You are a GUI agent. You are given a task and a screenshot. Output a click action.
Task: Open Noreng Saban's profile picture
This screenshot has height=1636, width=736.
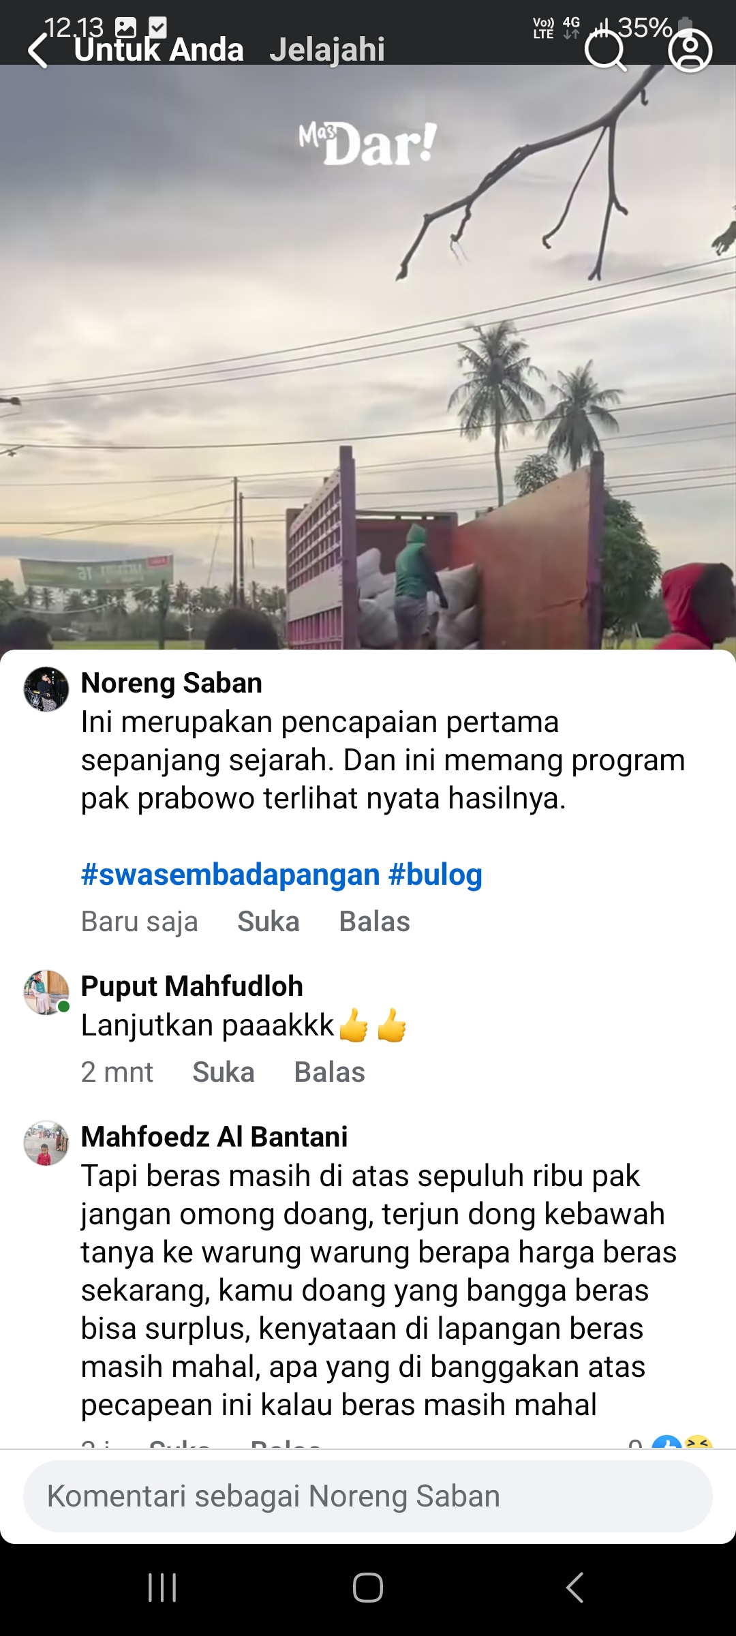[46, 689]
